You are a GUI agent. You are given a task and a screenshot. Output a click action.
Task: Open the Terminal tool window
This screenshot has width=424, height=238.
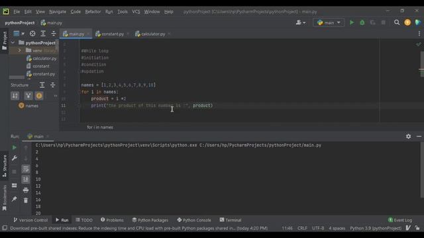tap(231, 220)
